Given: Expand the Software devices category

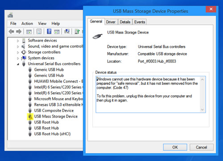Looking at the screenshot, I should 18,41.
